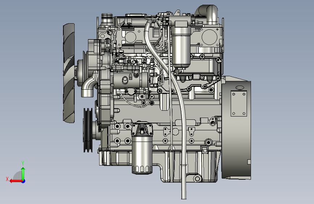The width and height of the screenshot is (314, 204).
Task: Select the cooling fan on the engine model
Action: [69, 73]
